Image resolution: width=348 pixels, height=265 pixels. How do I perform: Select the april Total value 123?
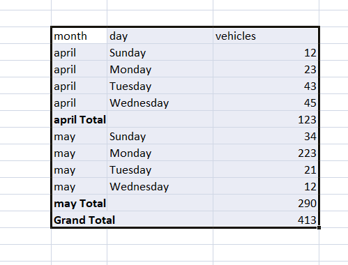[x=266, y=119]
